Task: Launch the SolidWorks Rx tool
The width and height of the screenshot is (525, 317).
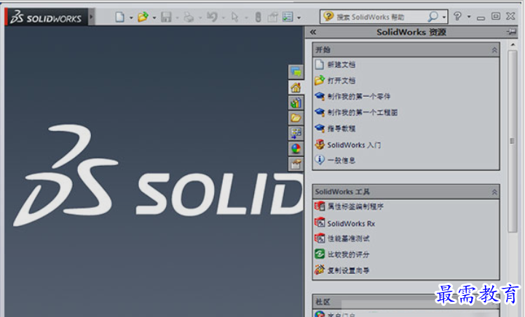Action: point(351,224)
